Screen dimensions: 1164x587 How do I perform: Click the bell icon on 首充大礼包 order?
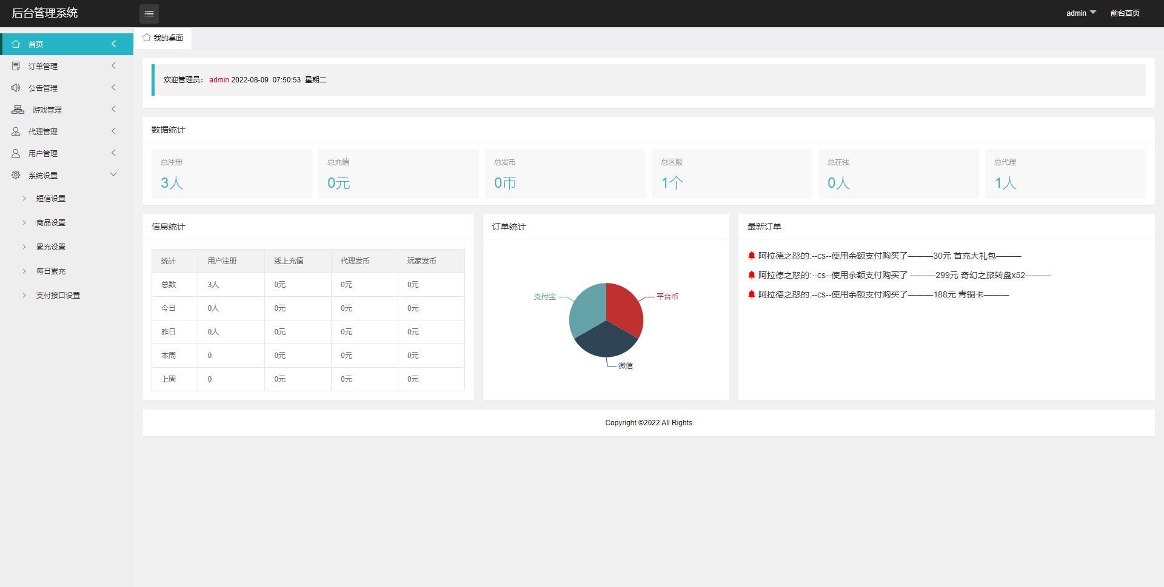751,256
